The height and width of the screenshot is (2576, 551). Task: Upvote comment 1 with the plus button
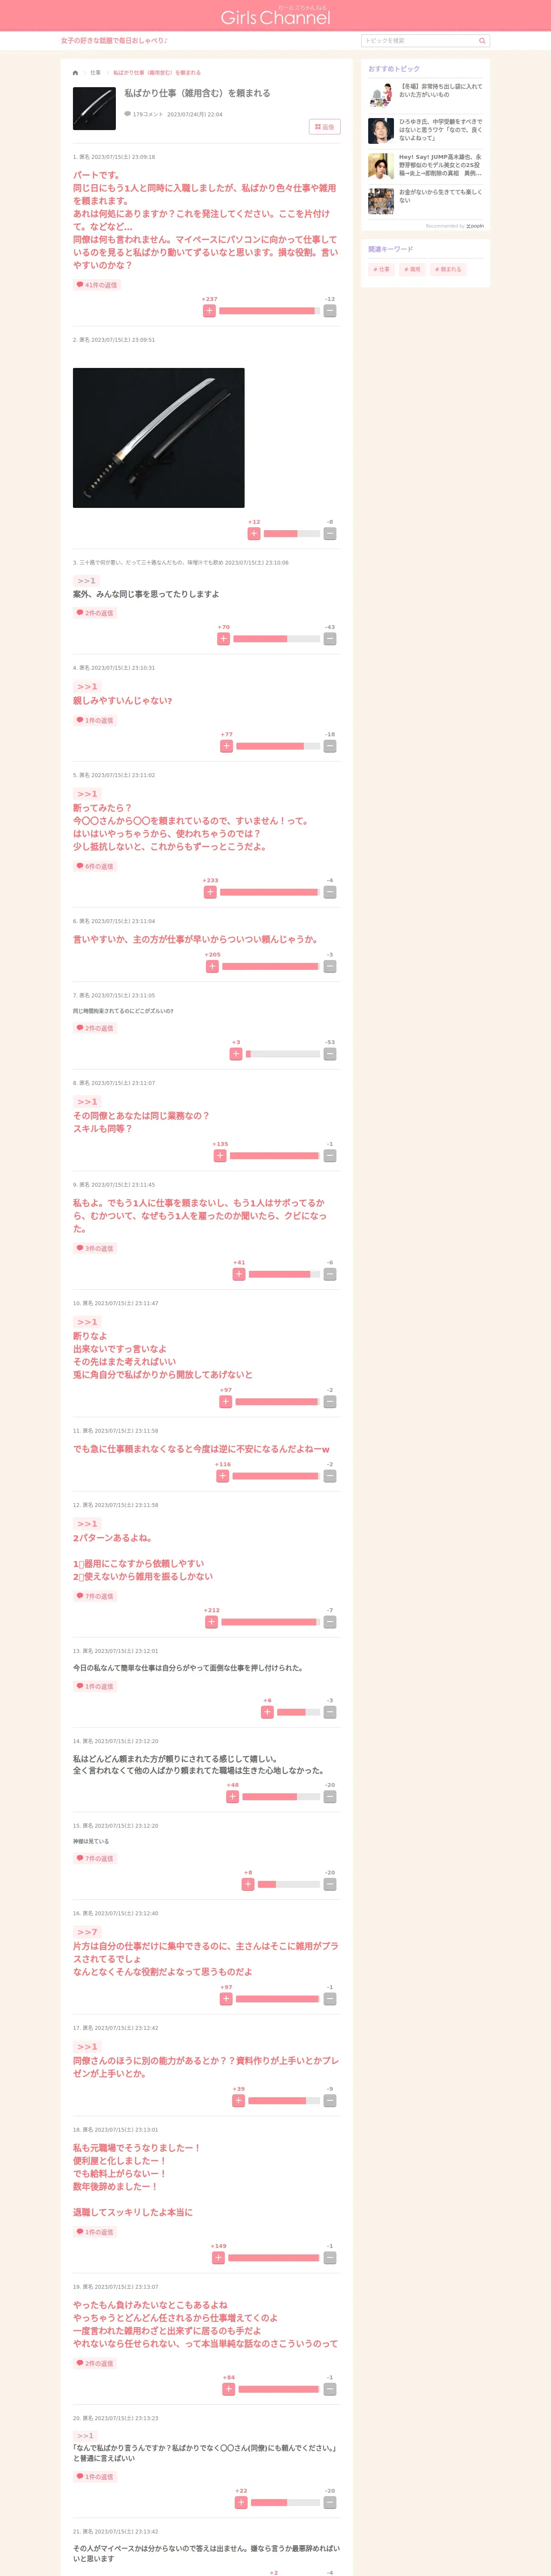[x=209, y=311]
